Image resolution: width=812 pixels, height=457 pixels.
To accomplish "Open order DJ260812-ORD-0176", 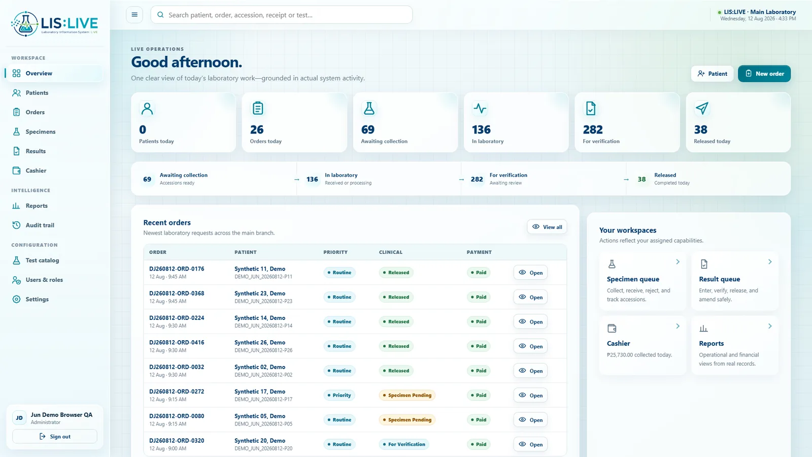I will click(530, 273).
